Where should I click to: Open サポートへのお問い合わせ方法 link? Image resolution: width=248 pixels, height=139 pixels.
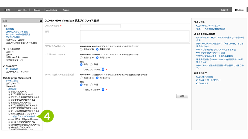click(211, 29)
